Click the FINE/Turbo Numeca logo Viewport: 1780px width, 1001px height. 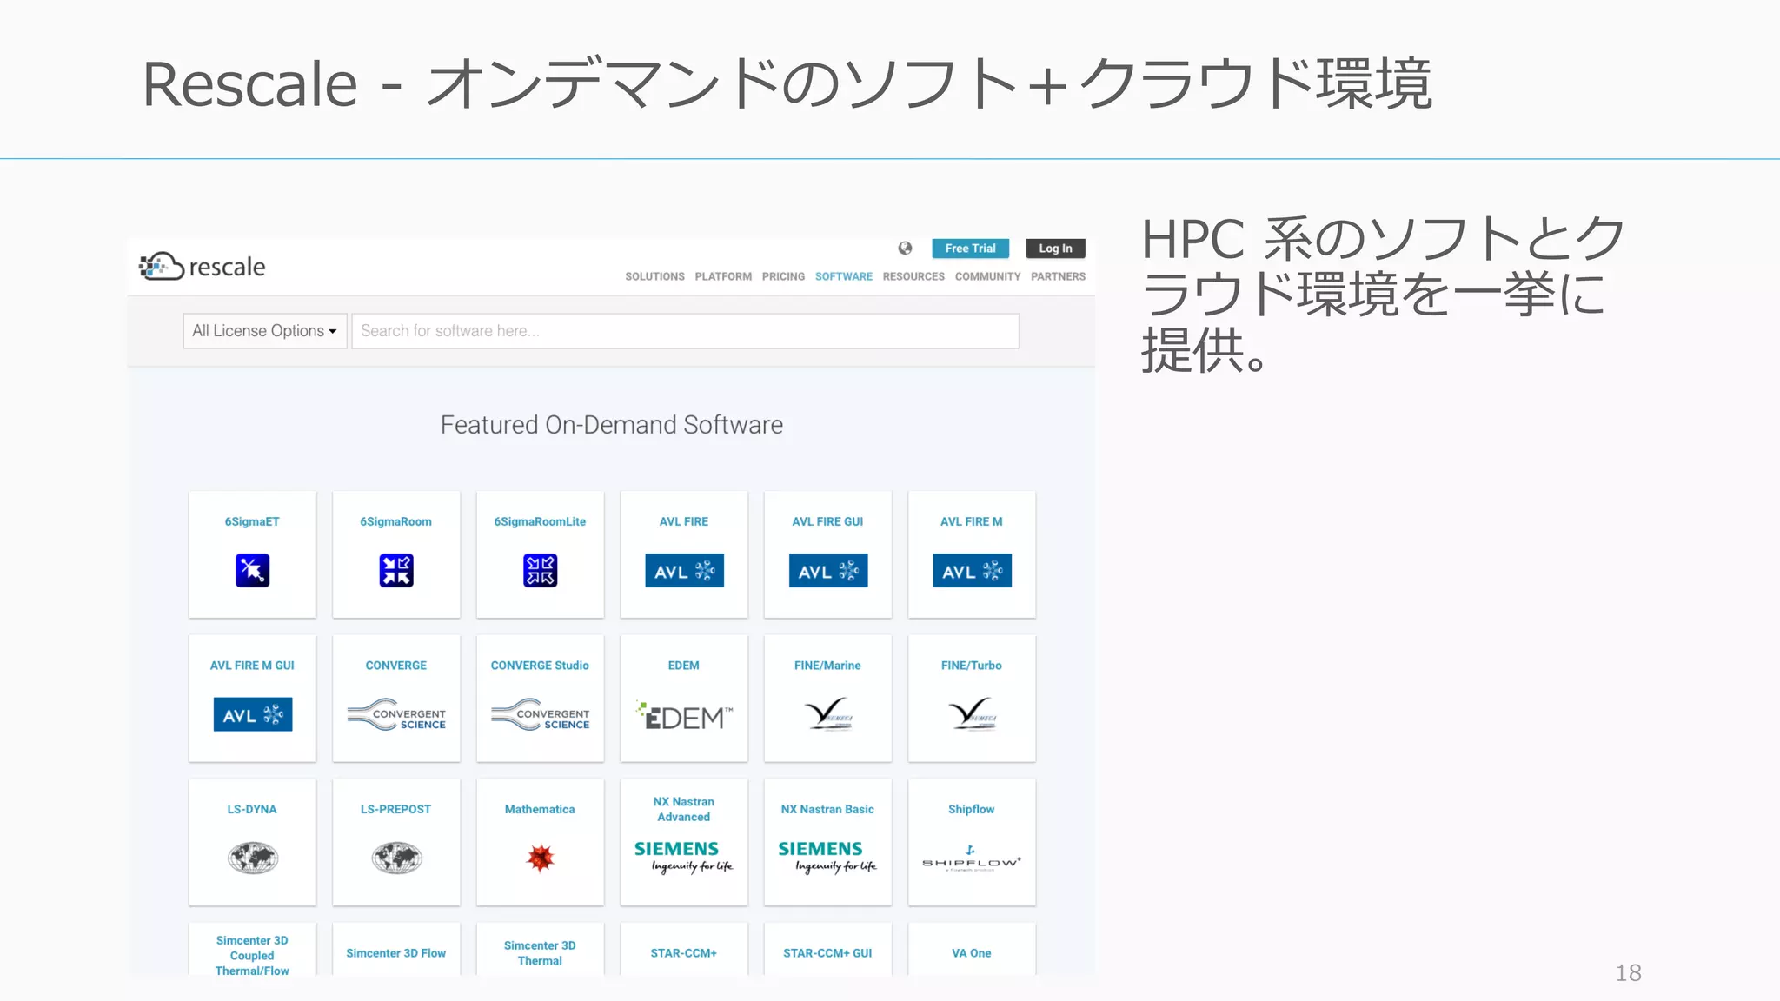(x=972, y=714)
